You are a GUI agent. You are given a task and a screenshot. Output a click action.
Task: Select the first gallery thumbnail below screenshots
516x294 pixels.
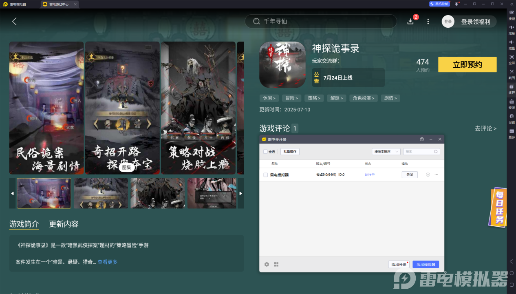[x=44, y=193]
